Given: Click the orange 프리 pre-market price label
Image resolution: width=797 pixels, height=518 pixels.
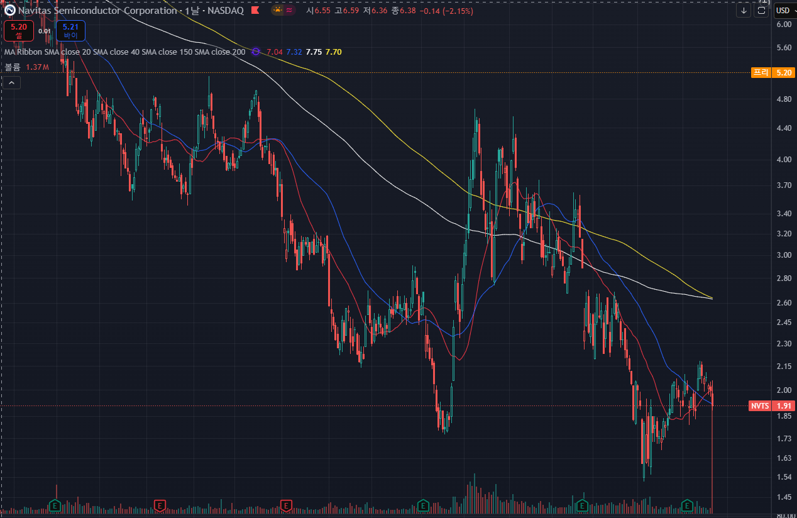Looking at the screenshot, I should click(772, 72).
